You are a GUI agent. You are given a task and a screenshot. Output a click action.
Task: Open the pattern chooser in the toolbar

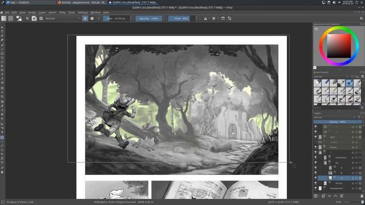pos(10,18)
